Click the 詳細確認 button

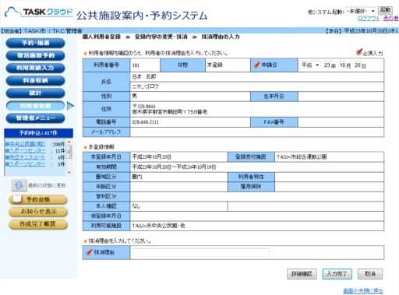pos(302,274)
